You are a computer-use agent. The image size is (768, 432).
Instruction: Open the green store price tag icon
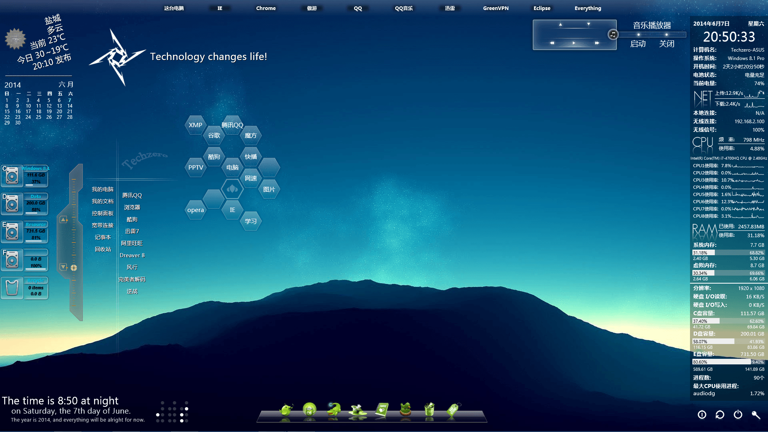tap(453, 410)
